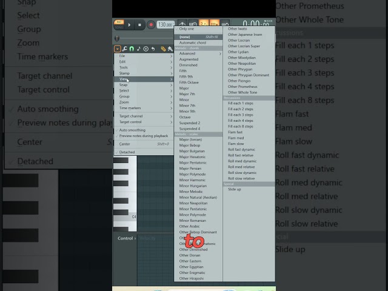This screenshot has height=291, width=388.
Task: Choose the Minor 9th chord
Action: pyautogui.click(x=198, y=112)
